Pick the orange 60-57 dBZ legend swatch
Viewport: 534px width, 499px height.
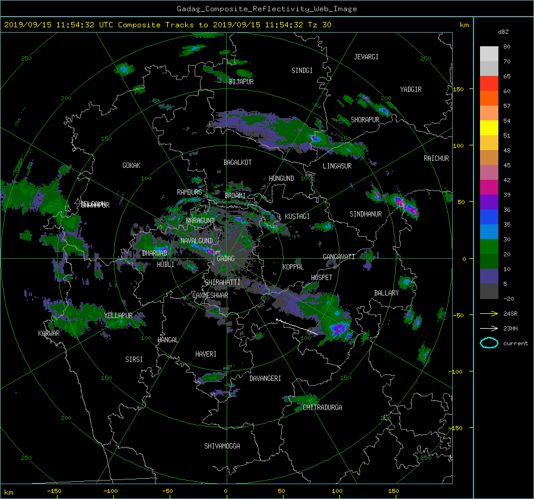tap(489, 98)
